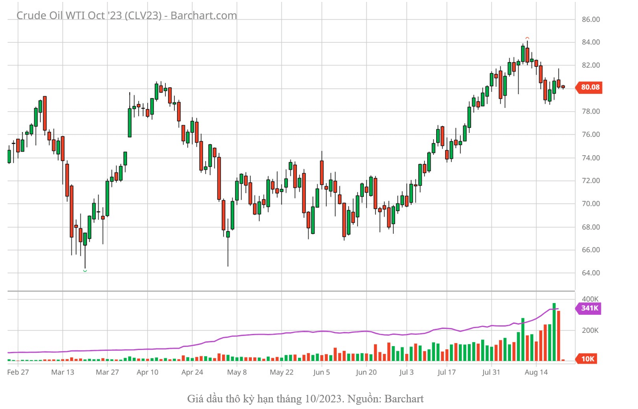Click the chart title Crude Oil WTI Oct '23
Viewport: 638px width, 409px height.
click(x=126, y=15)
